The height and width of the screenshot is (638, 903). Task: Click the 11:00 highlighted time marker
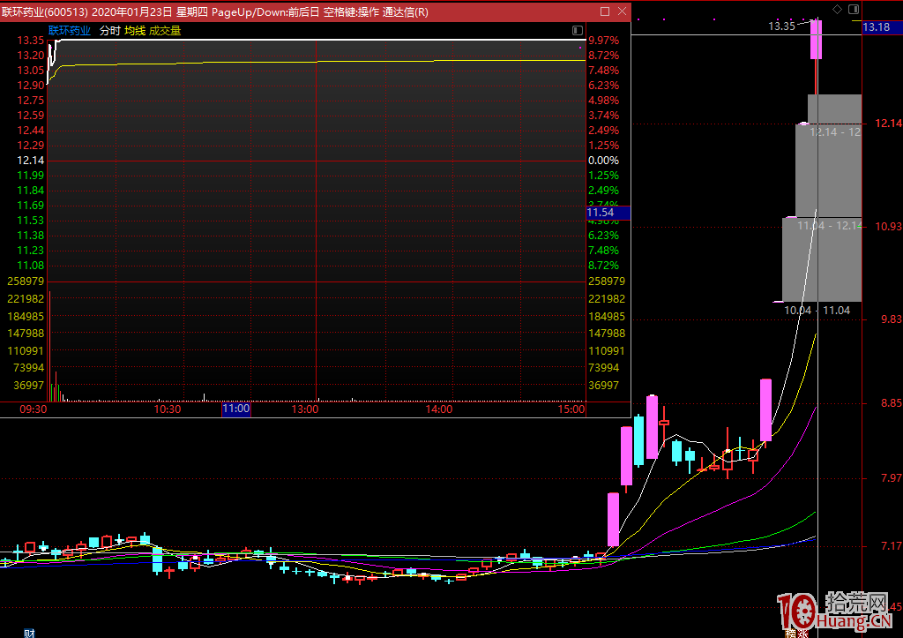pyautogui.click(x=235, y=409)
